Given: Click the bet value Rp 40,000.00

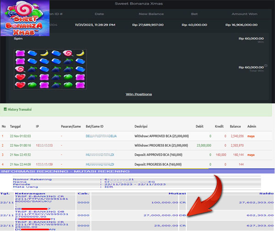Looking at the screenshot, I should pos(194,25).
